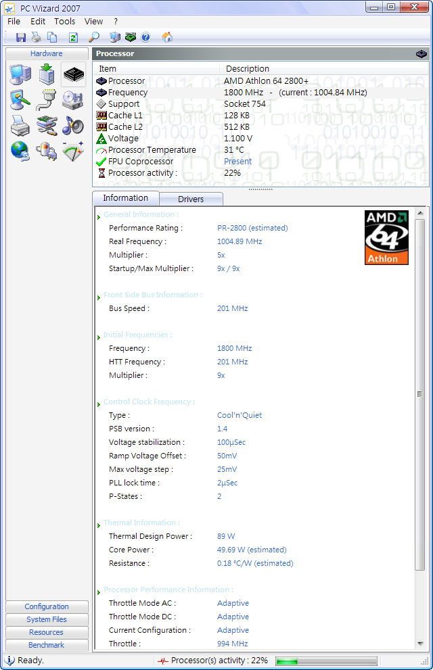Open the Benchmark panel button
The height and width of the screenshot is (670, 433).
click(47, 645)
